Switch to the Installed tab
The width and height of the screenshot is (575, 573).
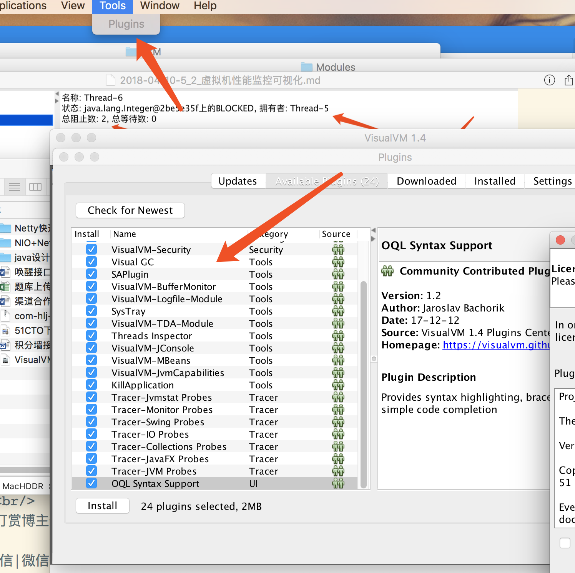point(495,181)
